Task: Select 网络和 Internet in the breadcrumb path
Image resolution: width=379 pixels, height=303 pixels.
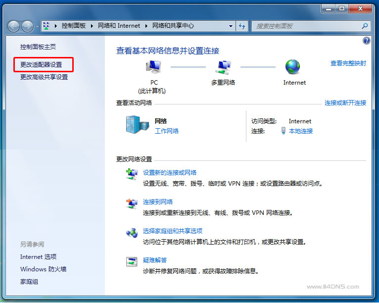Action: pos(119,26)
